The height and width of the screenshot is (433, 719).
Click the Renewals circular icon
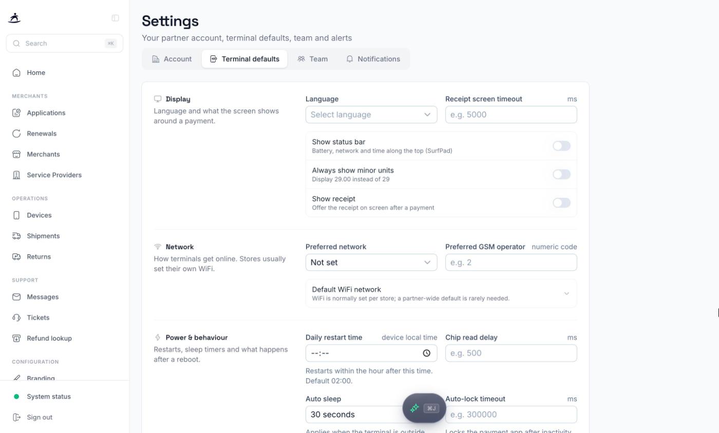16,134
